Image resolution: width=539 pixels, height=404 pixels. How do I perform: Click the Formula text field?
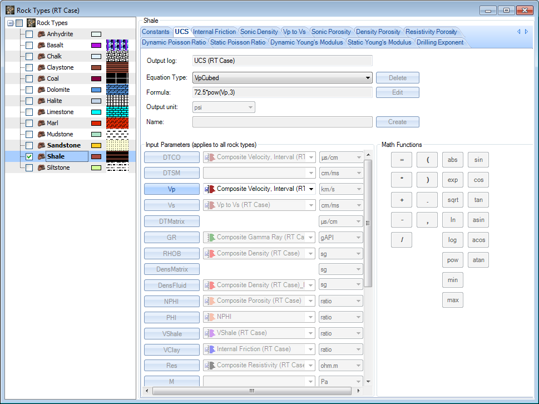point(282,92)
